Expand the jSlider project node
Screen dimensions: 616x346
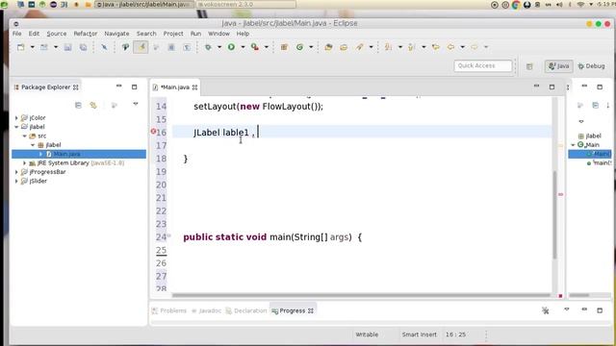(x=16, y=181)
